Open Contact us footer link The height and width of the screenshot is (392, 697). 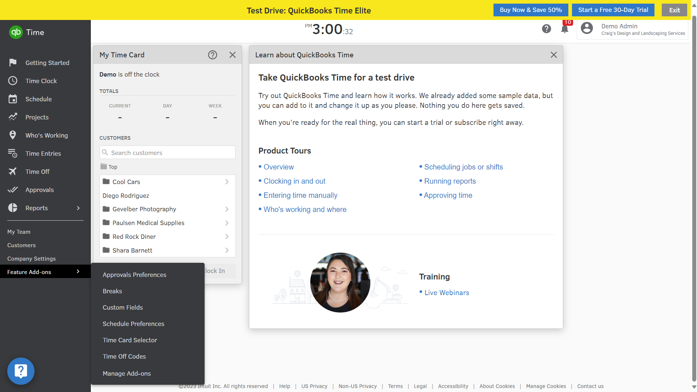coord(590,386)
